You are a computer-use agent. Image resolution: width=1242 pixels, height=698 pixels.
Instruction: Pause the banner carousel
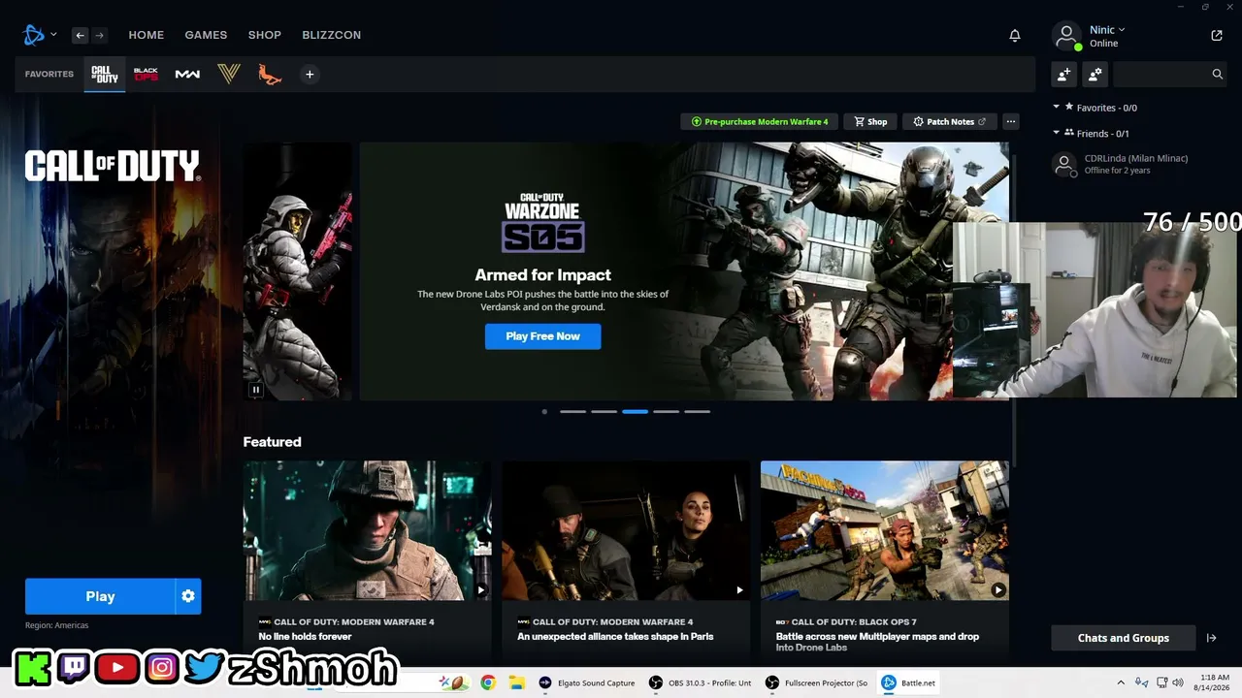click(x=256, y=390)
